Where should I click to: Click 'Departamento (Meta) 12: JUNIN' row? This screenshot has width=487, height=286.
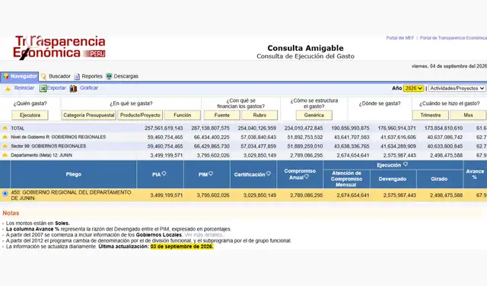pyautogui.click(x=42, y=155)
